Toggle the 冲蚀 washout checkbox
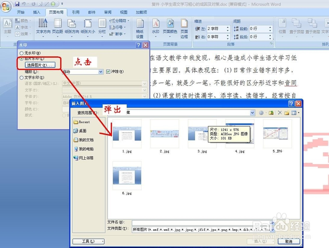Image resolution: width=329 pixels, height=248 pixels. click(108, 72)
